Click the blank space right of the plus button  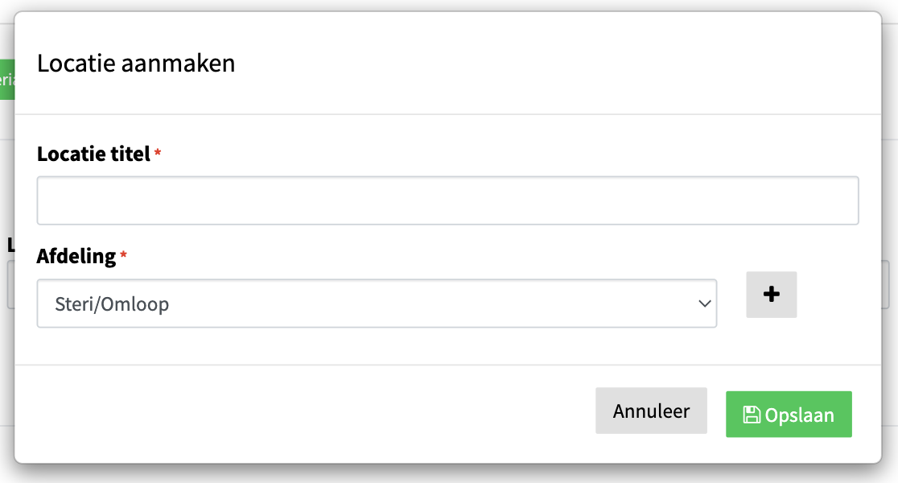coord(838,295)
